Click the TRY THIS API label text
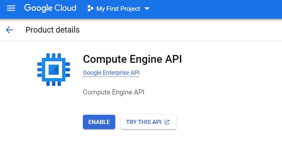Viewport: 282px width, 153px height. point(144,122)
